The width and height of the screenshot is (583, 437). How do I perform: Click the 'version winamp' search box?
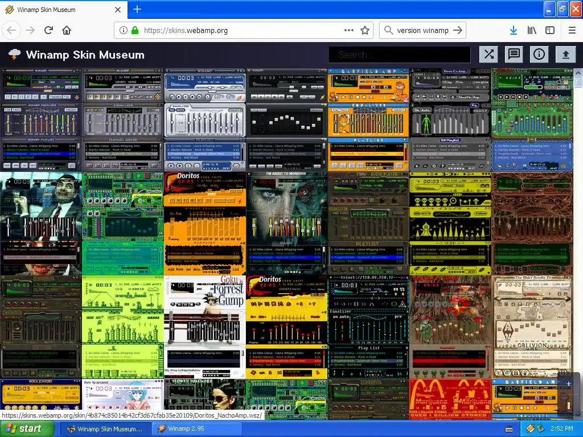(423, 31)
